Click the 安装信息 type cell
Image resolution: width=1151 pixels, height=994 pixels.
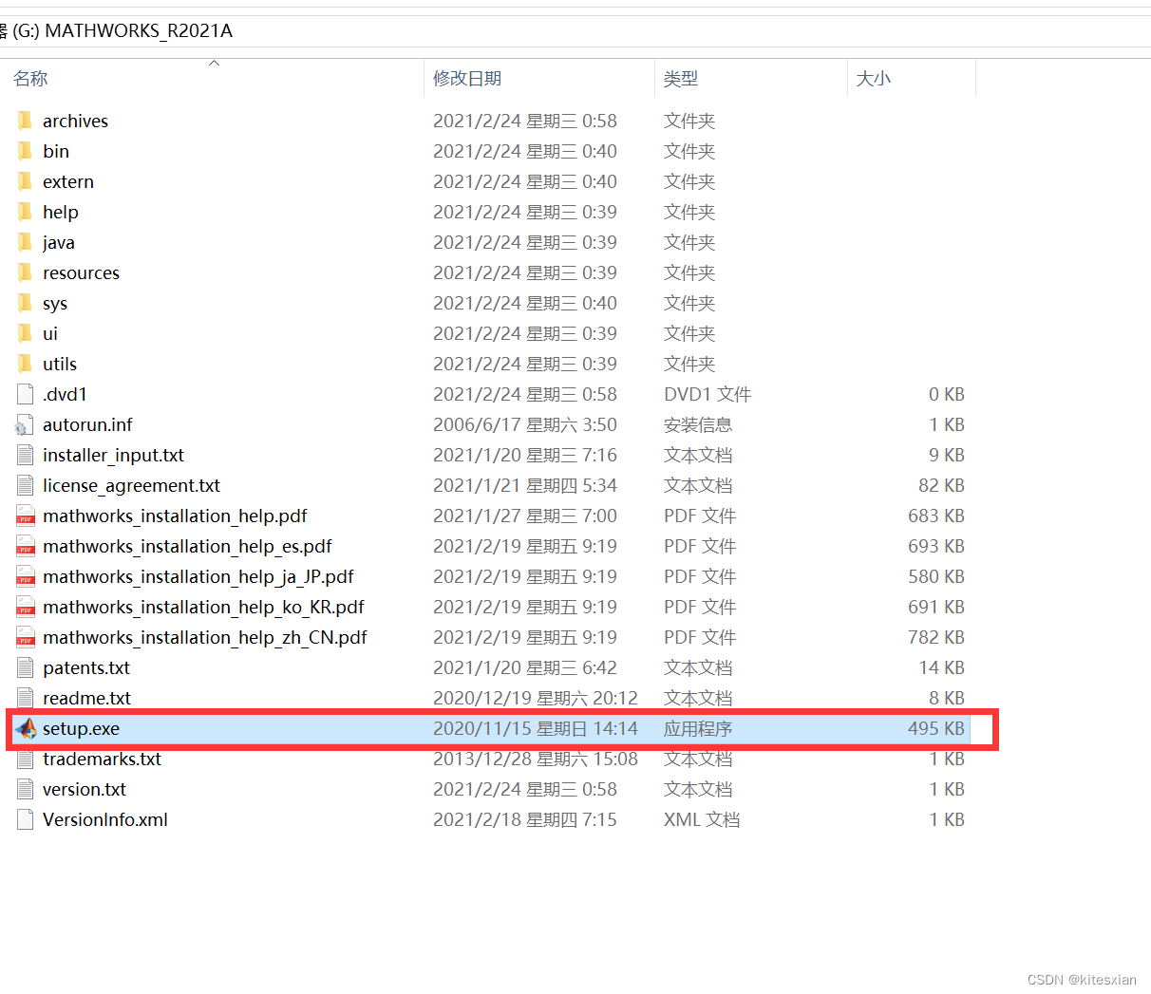[698, 424]
